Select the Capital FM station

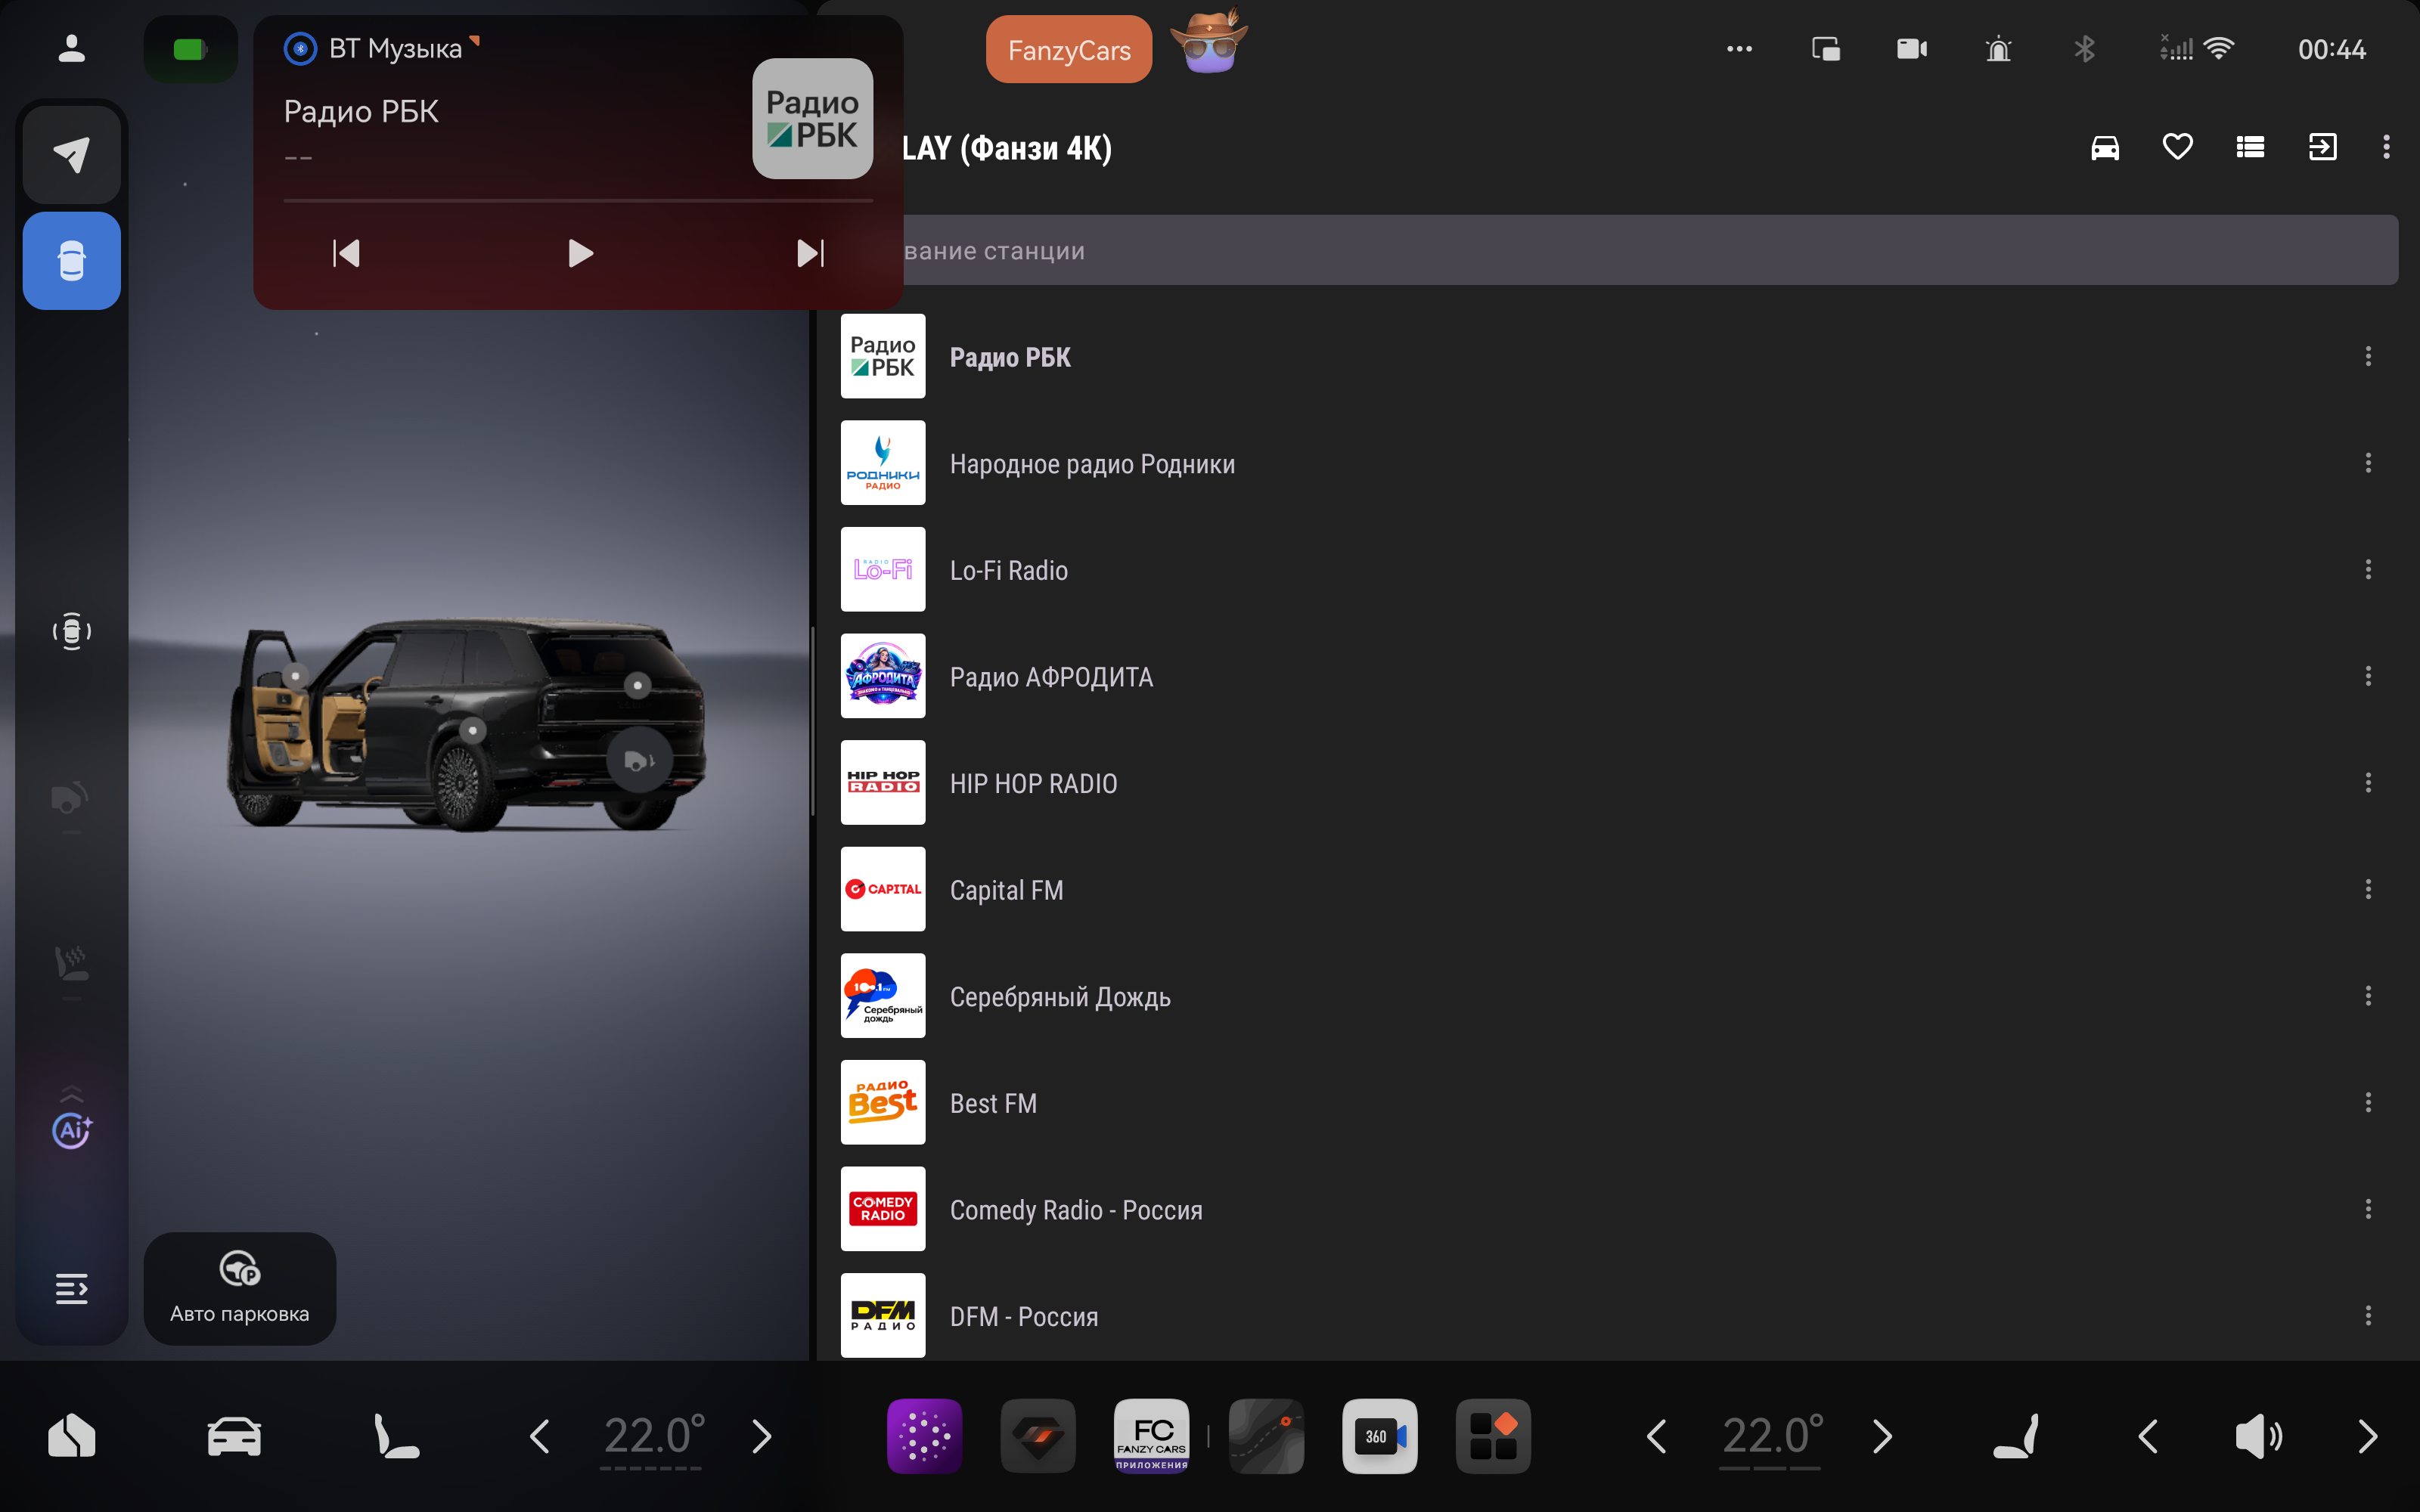pos(1618,889)
